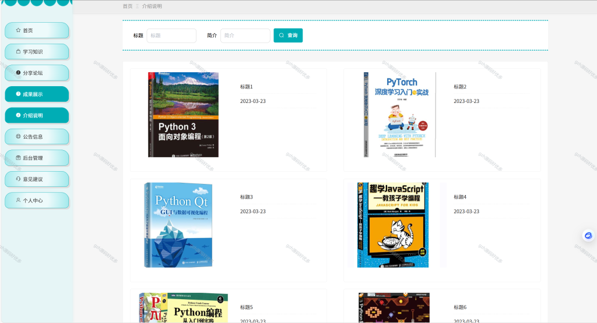Click the headset icon beside 意见建议

18,179
